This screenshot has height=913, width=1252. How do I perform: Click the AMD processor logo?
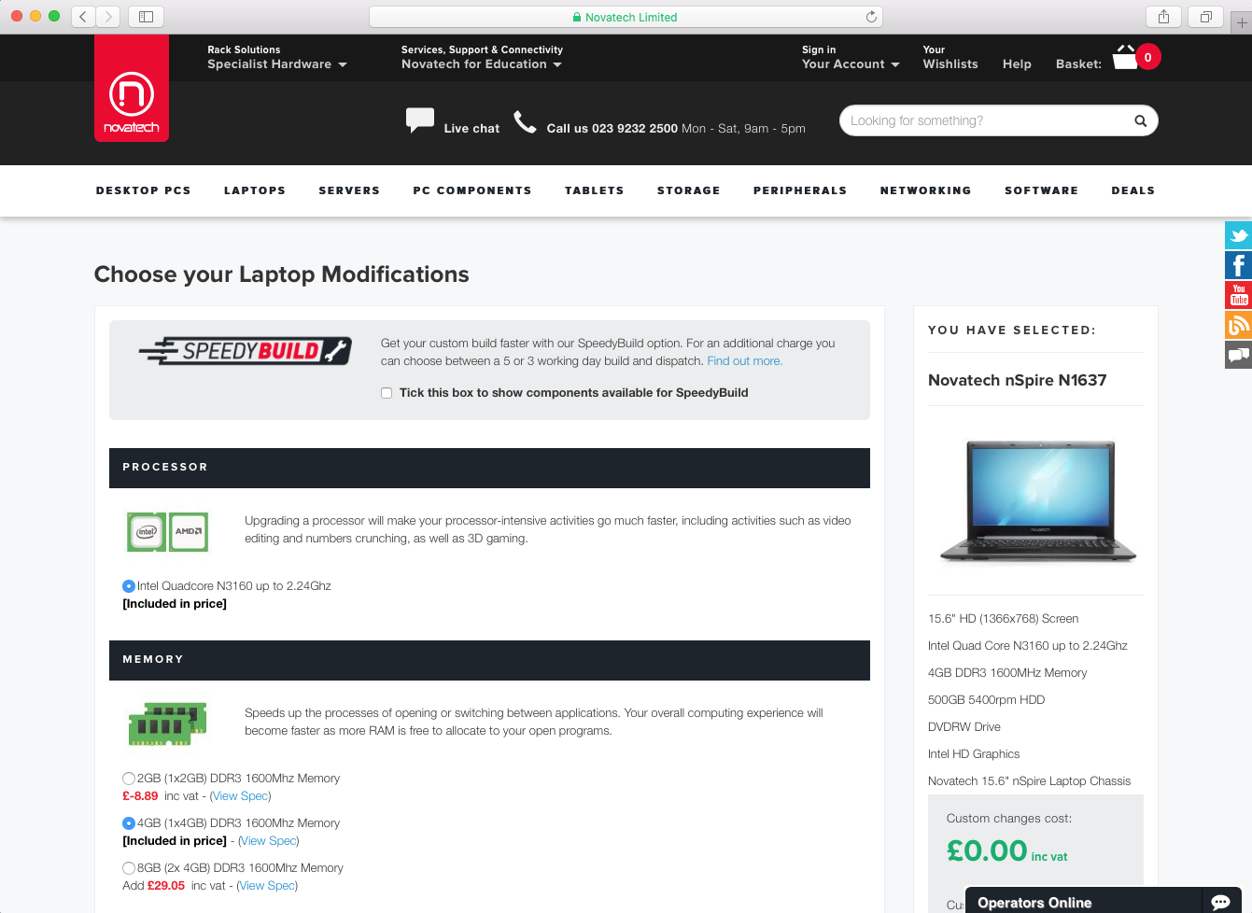(x=189, y=532)
